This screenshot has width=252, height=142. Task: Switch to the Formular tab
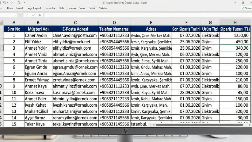pos(50,8)
